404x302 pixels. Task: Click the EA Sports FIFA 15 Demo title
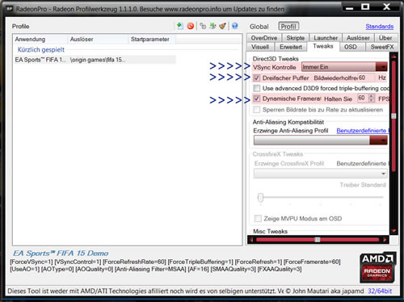61,254
